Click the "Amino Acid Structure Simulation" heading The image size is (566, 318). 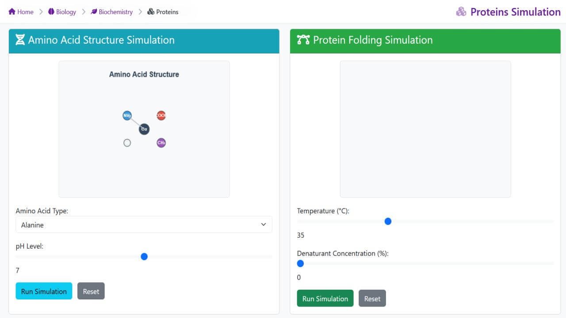pyautogui.click(x=101, y=40)
